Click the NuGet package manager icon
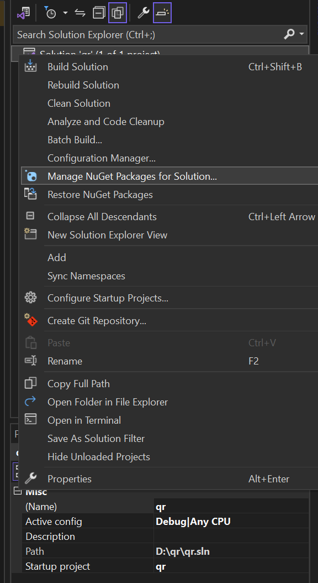The height and width of the screenshot is (583, 318). click(30, 176)
